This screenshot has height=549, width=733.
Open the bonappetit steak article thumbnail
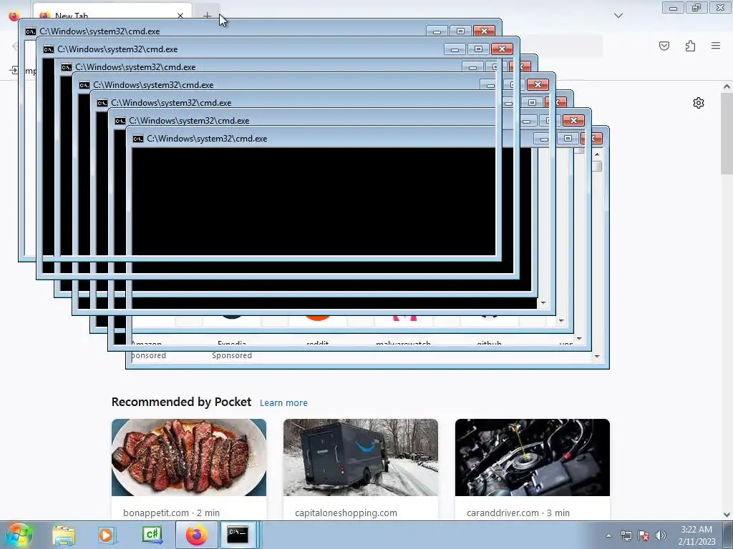point(189,457)
